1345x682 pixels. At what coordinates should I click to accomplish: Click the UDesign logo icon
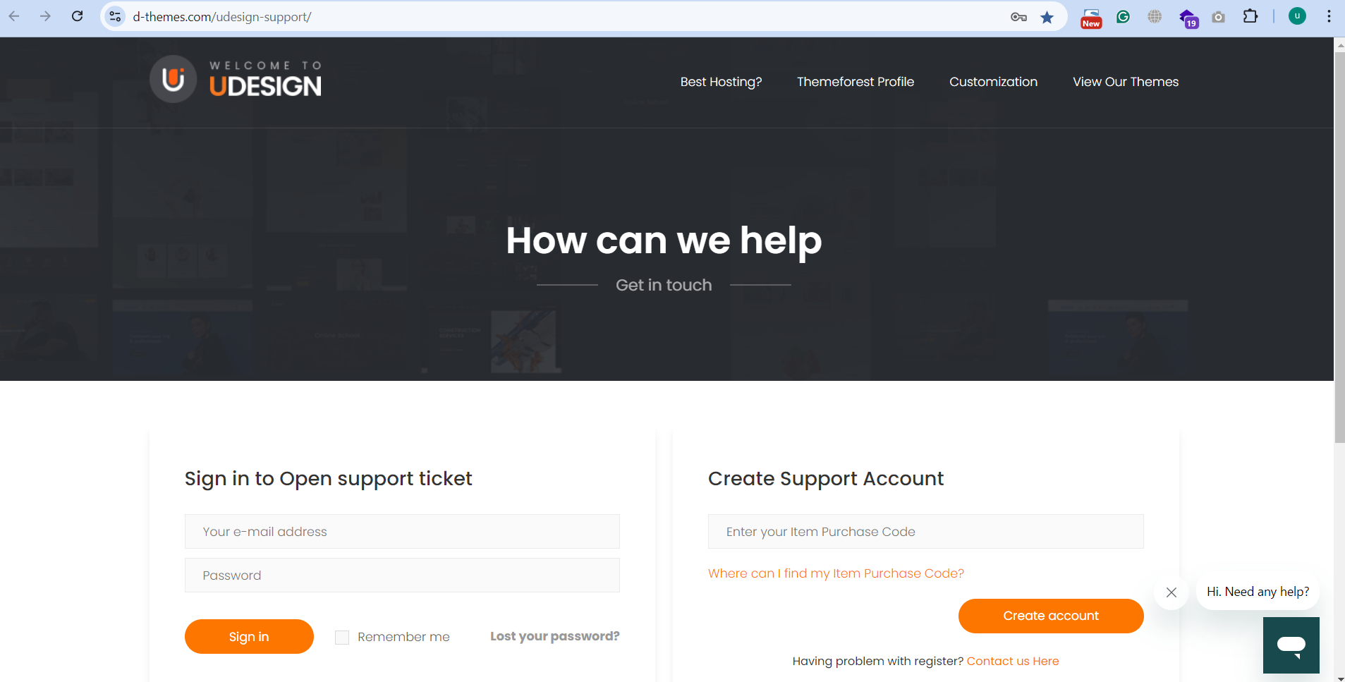173,79
